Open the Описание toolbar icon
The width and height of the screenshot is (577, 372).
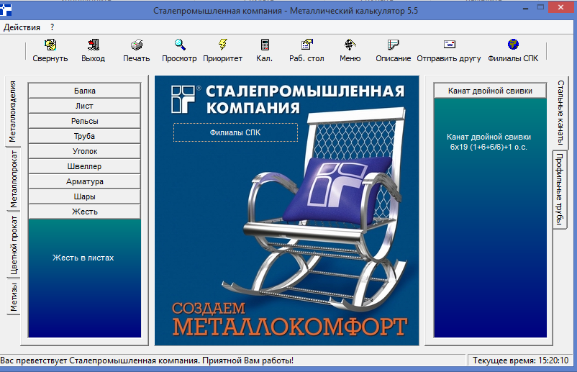click(x=393, y=45)
